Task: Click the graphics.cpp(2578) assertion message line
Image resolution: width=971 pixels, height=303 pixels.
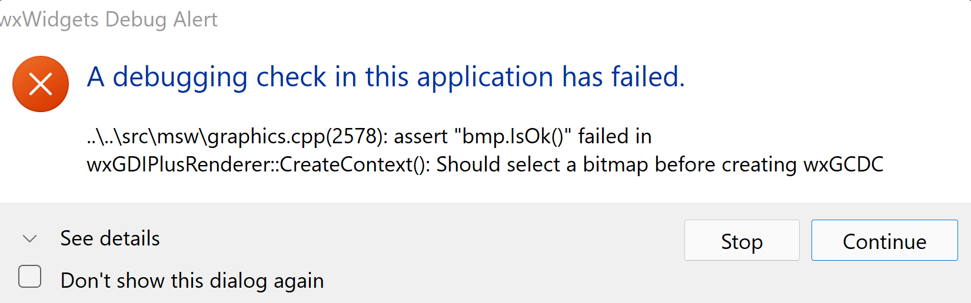Action: [x=369, y=136]
